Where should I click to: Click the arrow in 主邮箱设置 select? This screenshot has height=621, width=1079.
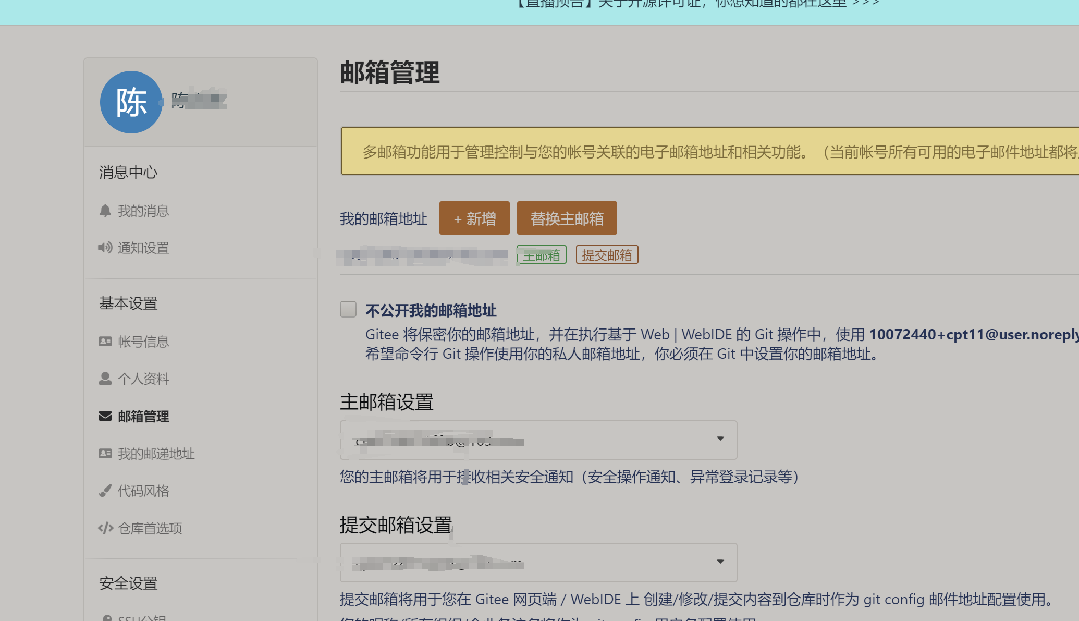point(720,439)
